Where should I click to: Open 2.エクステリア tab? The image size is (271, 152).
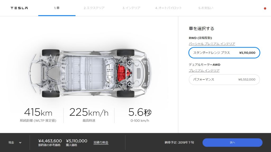pyautogui.click(x=94, y=8)
